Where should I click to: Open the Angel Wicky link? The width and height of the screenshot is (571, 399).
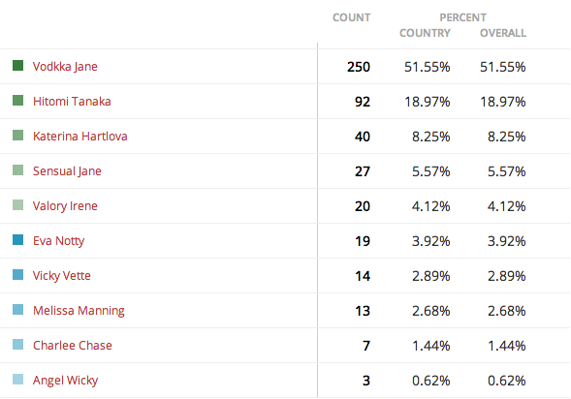(66, 380)
